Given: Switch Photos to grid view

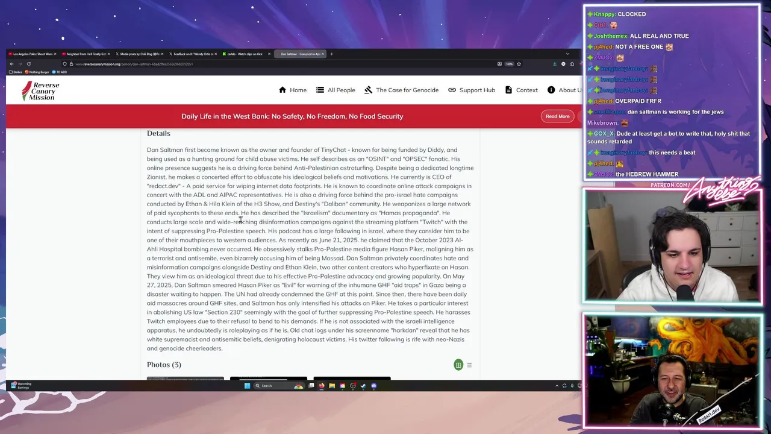Looking at the screenshot, I should pyautogui.click(x=458, y=365).
